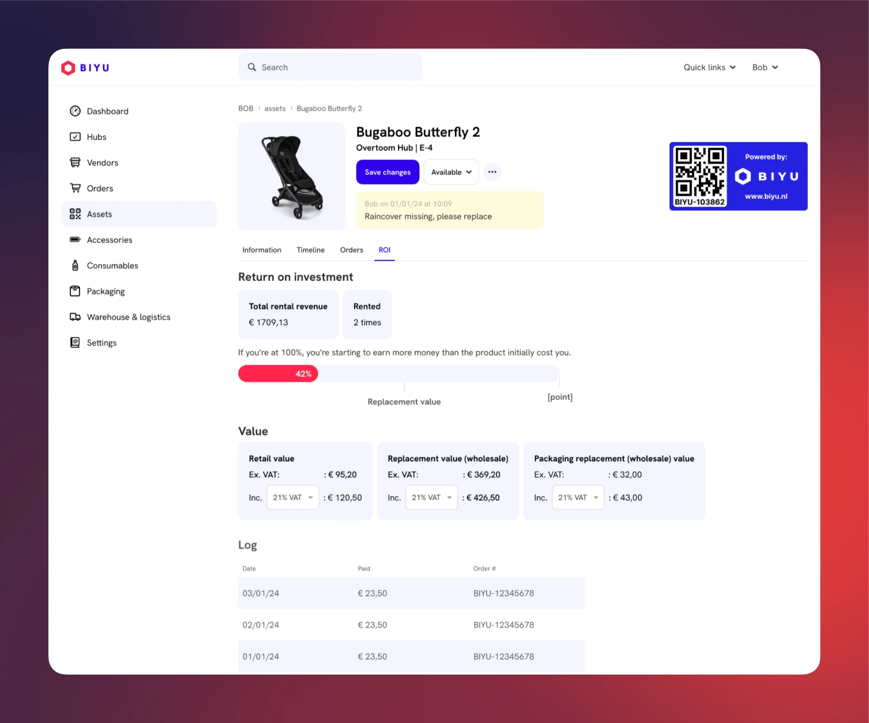This screenshot has height=723, width=869.
Task: Click the Accessories icon in sidebar
Action: [75, 239]
